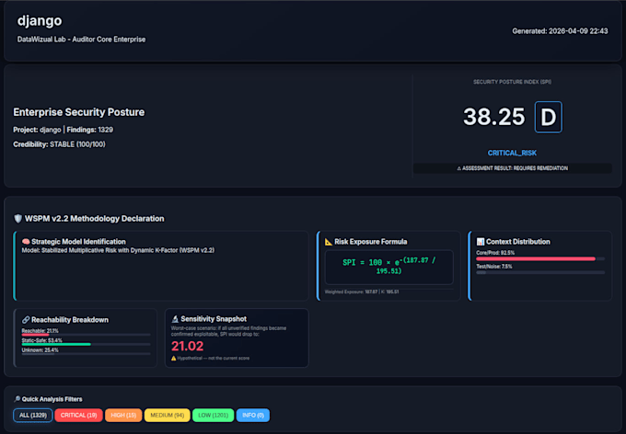Screen dimensions: 626x434
Task: Click the magnifier icon beside Quick Analysis Filters
Action: click(x=17, y=399)
